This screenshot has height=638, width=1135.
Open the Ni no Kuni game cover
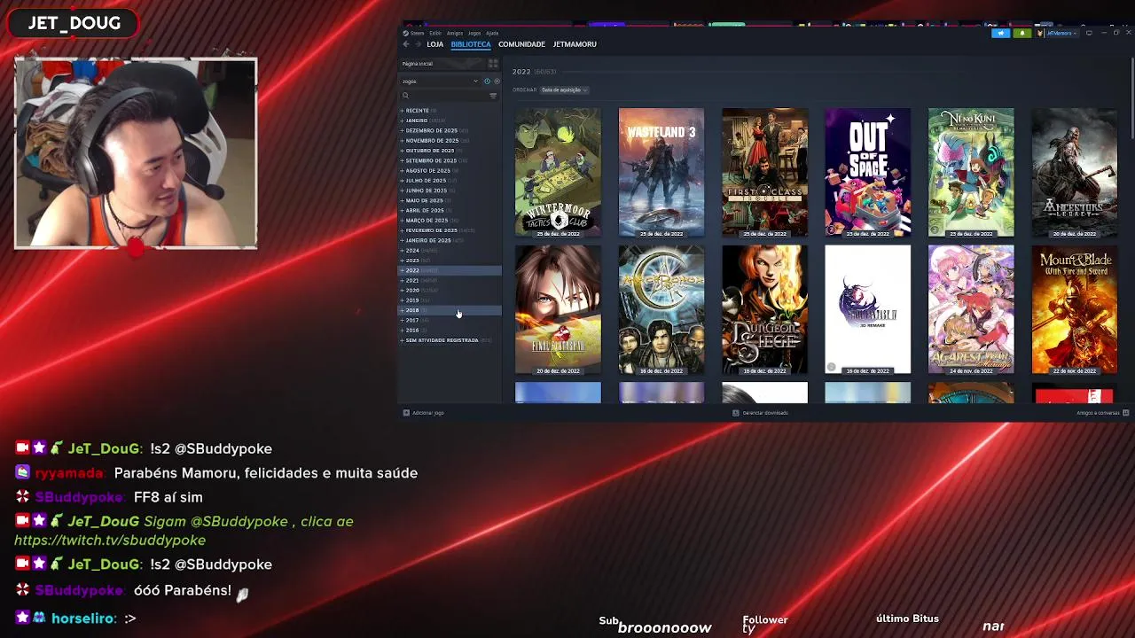971,173
